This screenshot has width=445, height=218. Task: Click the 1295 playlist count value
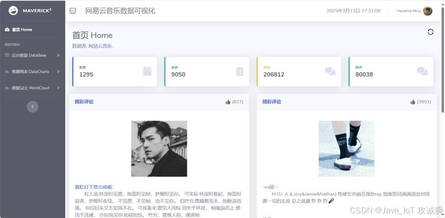[x=86, y=75]
